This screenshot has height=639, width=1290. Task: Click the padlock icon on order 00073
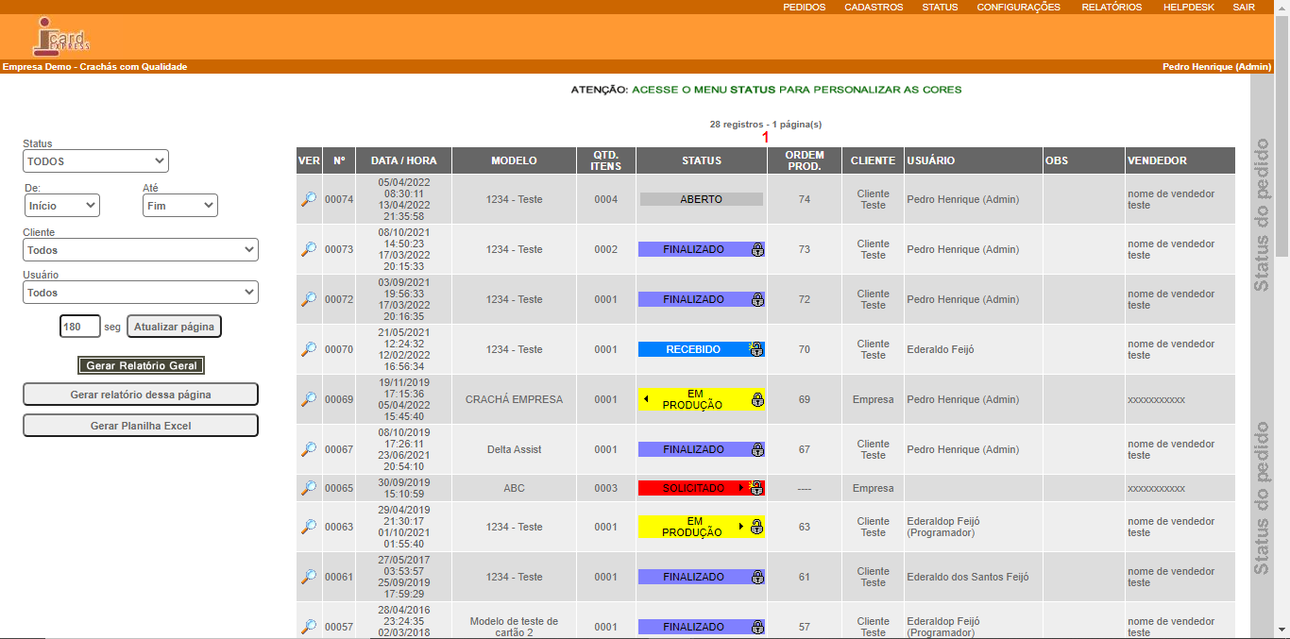pos(757,250)
